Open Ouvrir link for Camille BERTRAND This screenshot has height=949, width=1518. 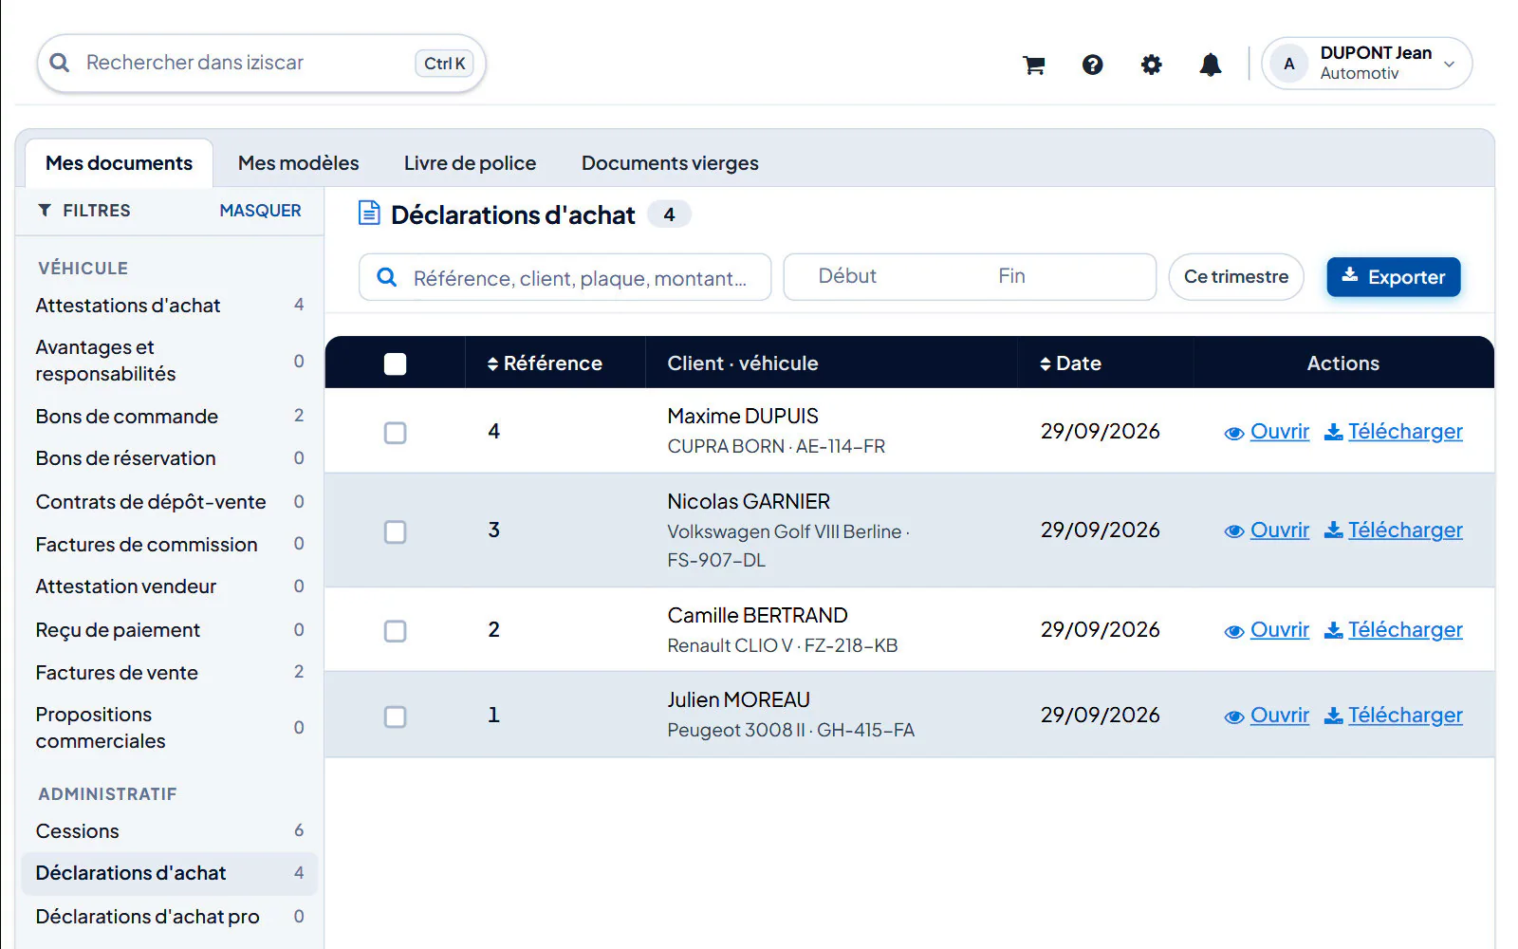pyautogui.click(x=1279, y=630)
